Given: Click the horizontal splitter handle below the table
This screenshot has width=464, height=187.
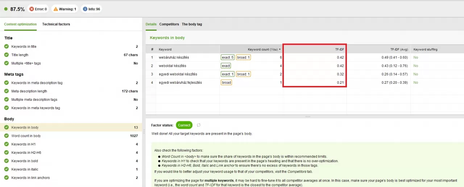Looking at the screenshot, I should pos(308,117).
